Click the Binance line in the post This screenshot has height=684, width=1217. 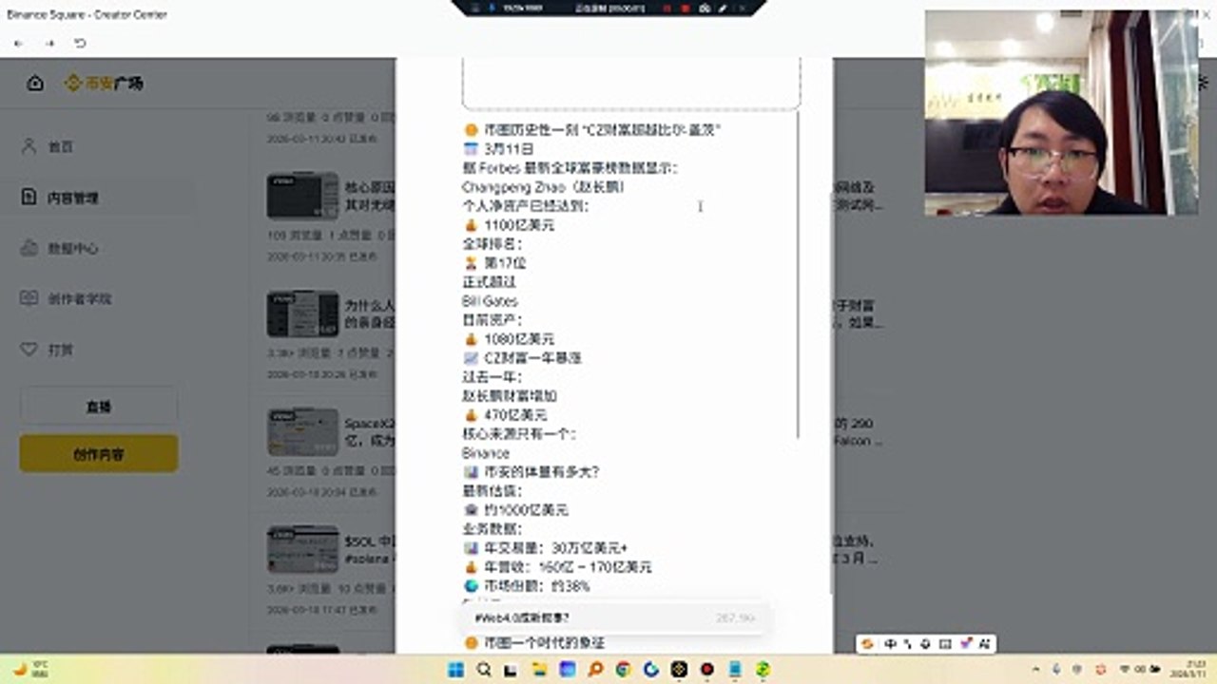tap(485, 453)
